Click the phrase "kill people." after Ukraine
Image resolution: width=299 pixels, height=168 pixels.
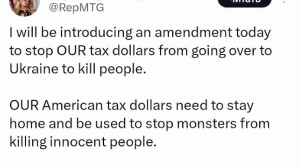point(112,69)
